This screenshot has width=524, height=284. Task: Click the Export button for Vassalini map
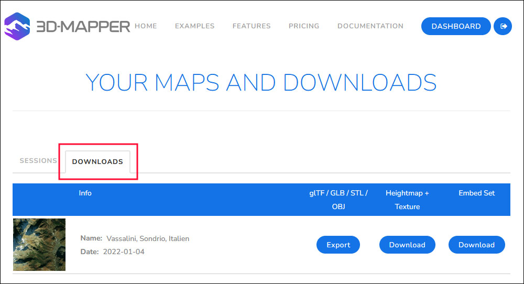(338, 245)
